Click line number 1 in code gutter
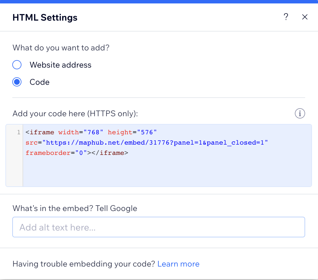The width and height of the screenshot is (318, 280). 19,132
